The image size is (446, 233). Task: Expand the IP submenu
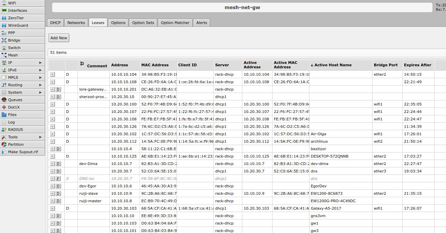point(40,63)
